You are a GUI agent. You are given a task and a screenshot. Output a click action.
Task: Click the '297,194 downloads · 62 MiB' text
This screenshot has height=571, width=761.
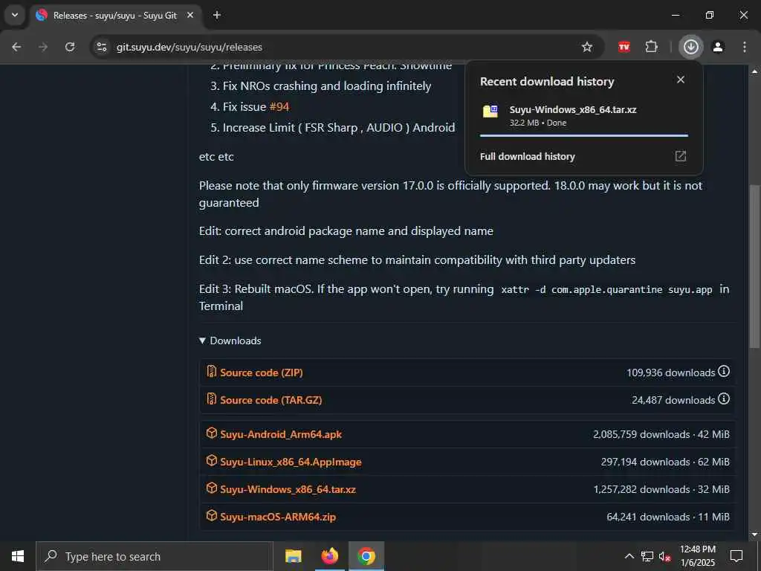[x=665, y=462]
